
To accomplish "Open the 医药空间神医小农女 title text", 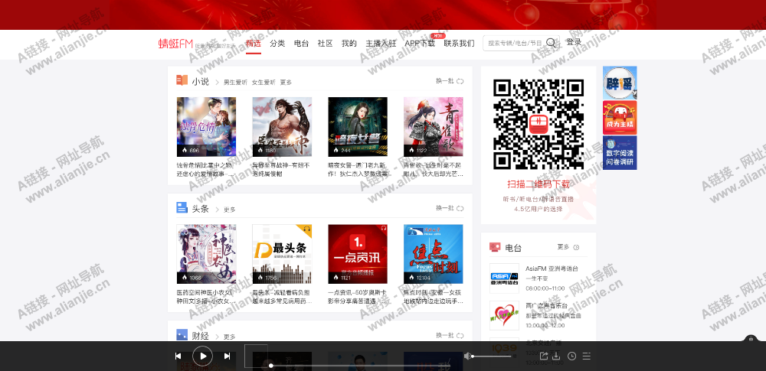I will click(x=206, y=297).
